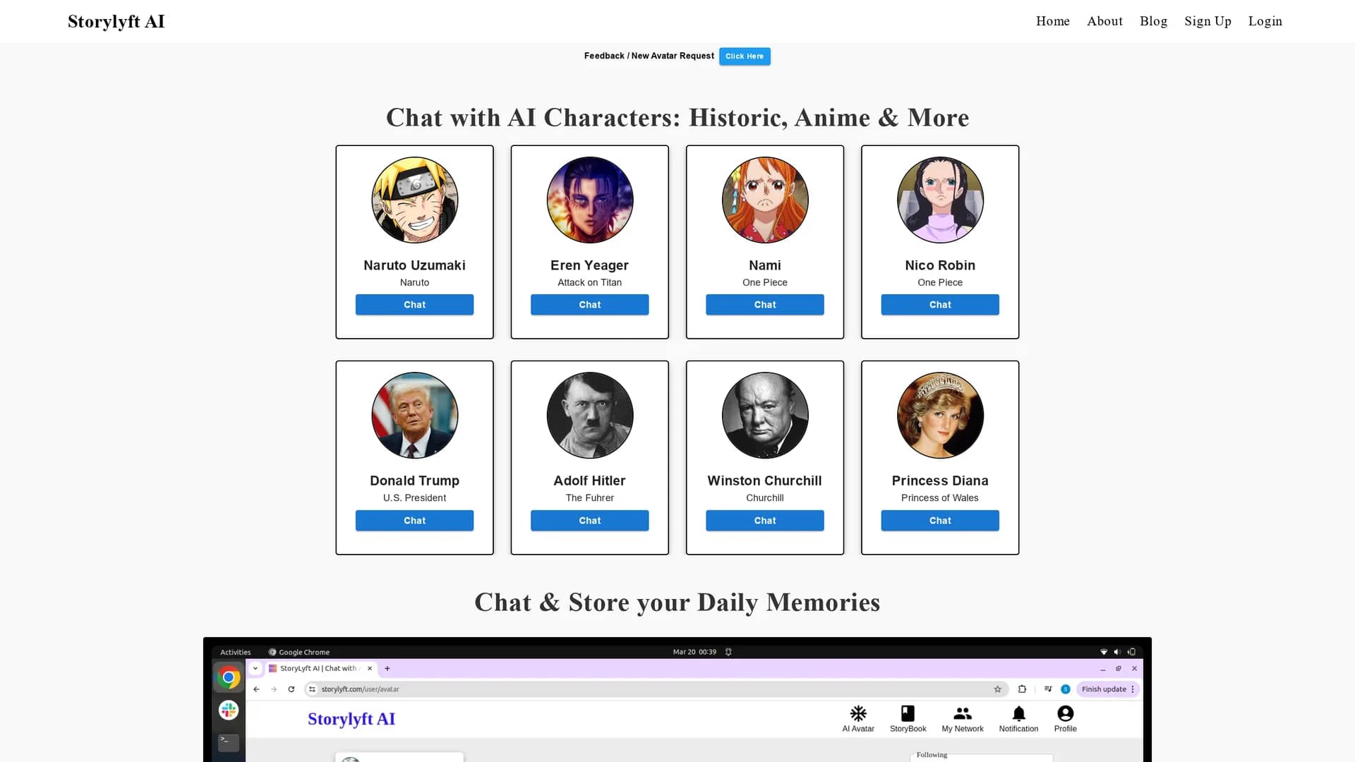
Task: Click the 'Winston Churchill' name heading
Action: (x=764, y=480)
